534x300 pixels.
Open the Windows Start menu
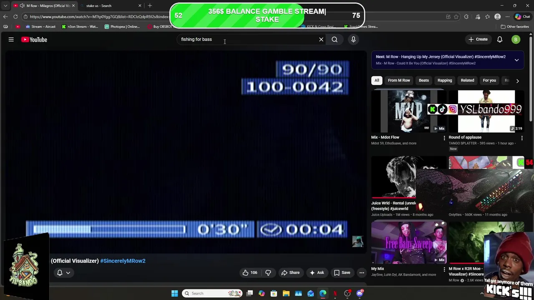[175, 293]
